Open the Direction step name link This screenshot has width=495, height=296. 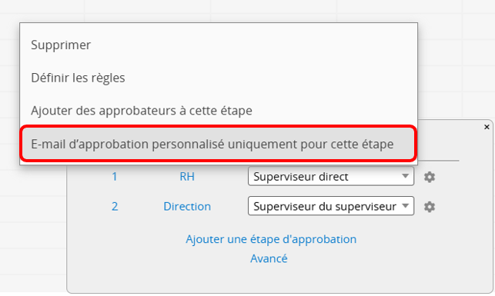point(187,207)
